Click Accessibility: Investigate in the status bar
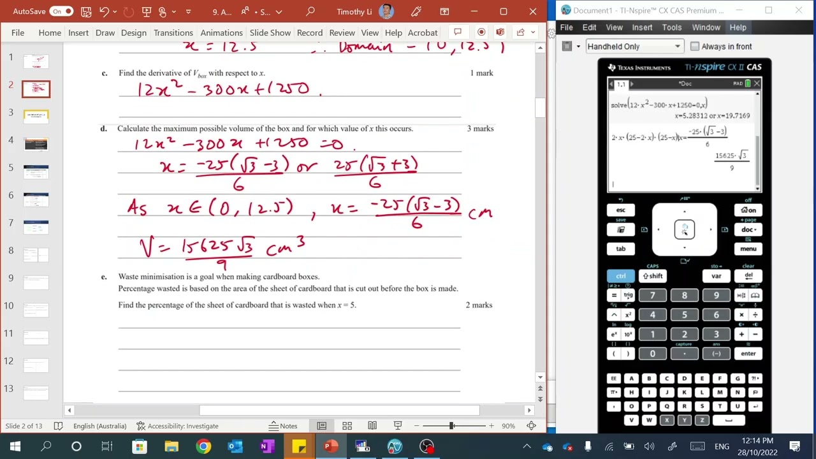Image resolution: width=816 pixels, height=459 pixels. (x=177, y=426)
